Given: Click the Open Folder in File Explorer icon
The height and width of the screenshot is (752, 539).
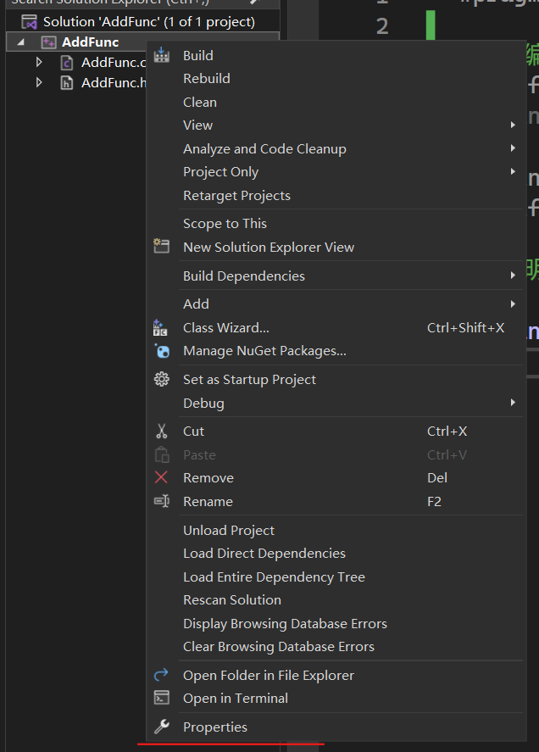Looking at the screenshot, I should [161, 675].
